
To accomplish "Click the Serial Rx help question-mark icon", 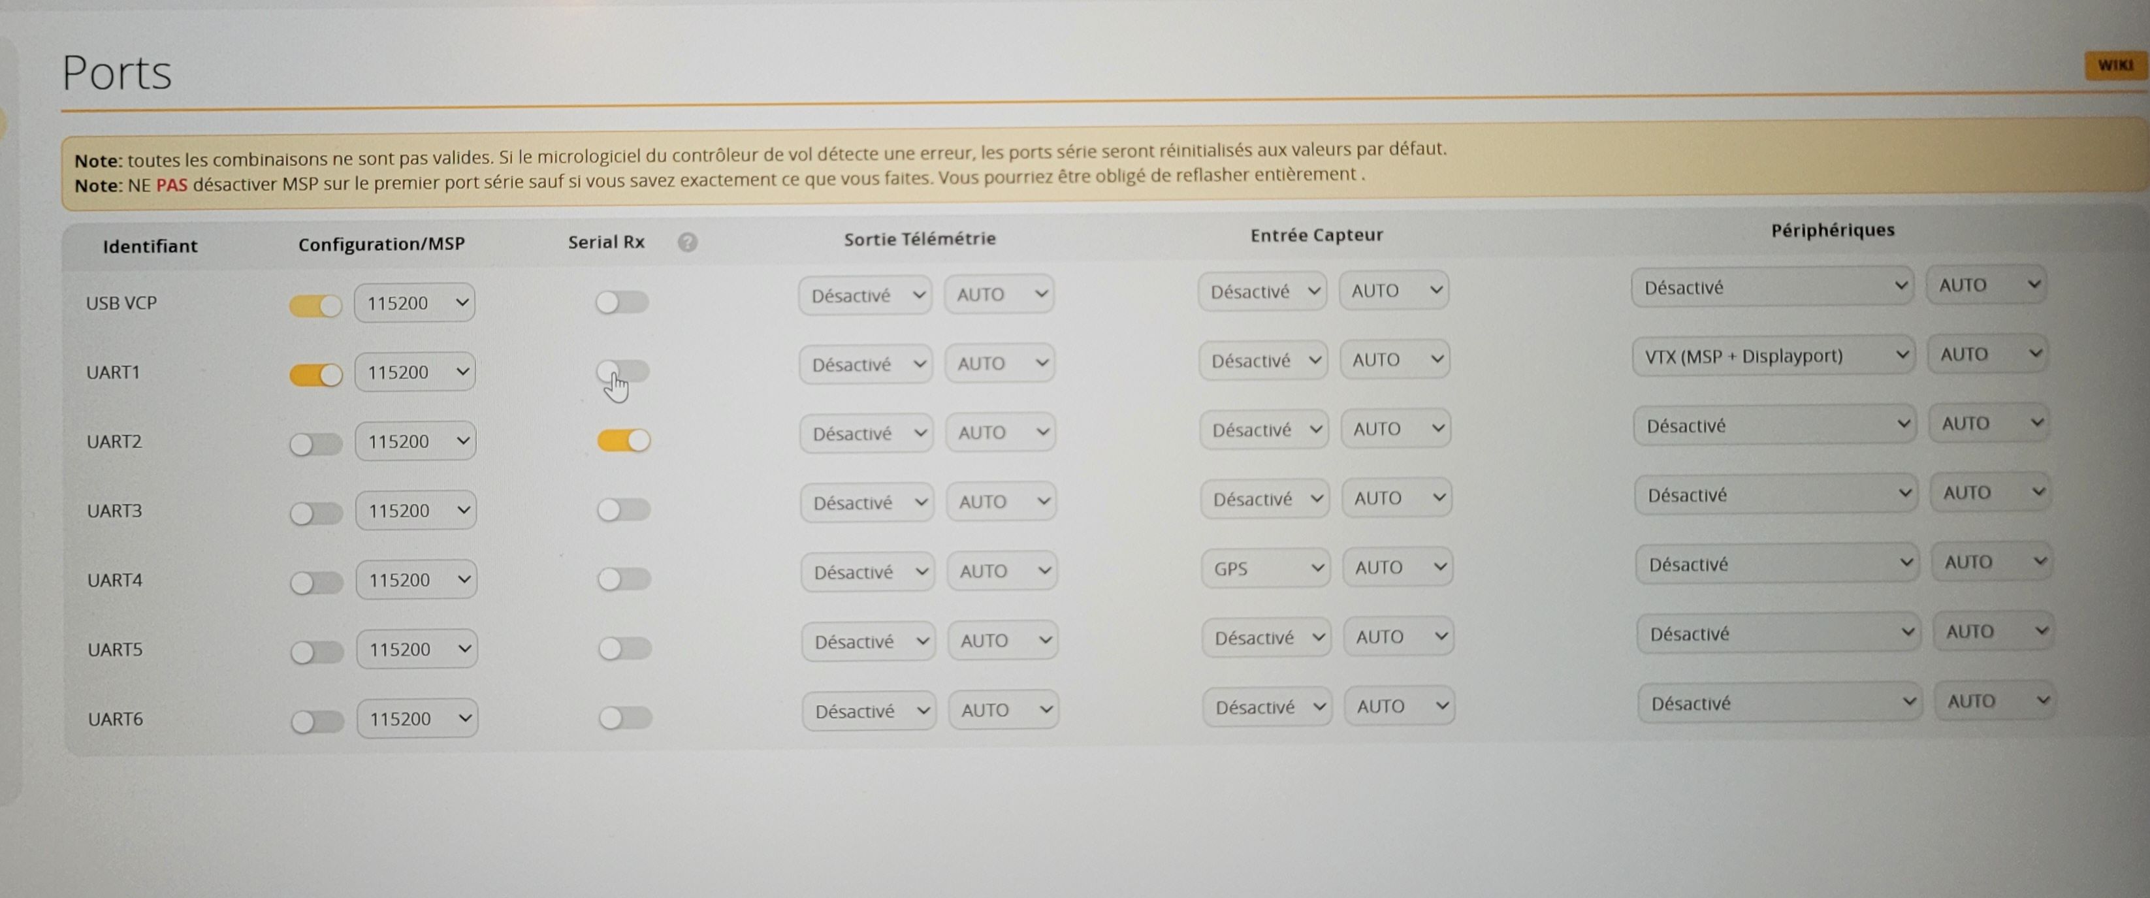I will pos(687,242).
